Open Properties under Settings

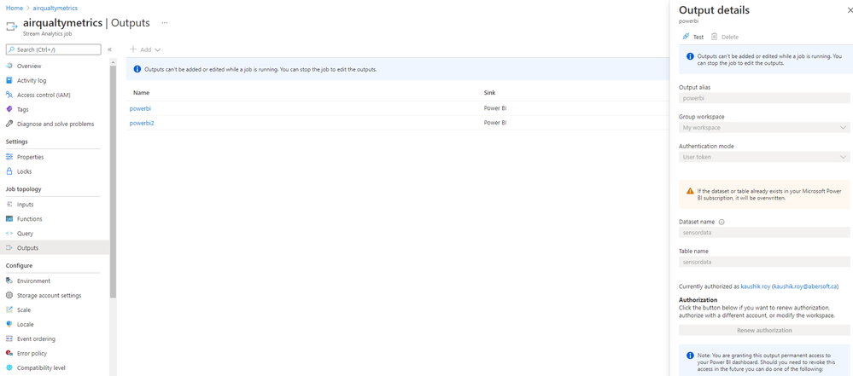(31, 157)
